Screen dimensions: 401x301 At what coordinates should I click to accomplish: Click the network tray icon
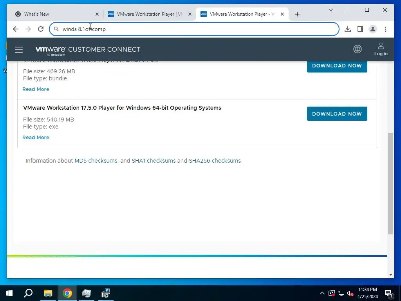[x=341, y=293]
